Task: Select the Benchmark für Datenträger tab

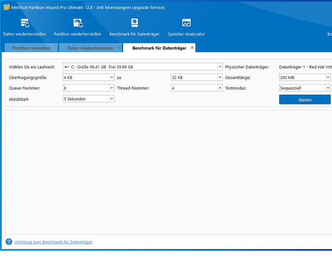Action: point(159,48)
